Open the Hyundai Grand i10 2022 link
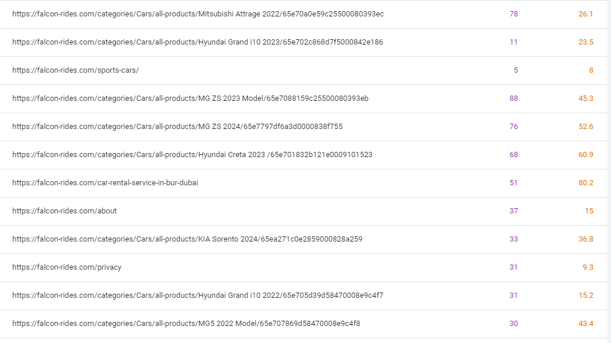This screenshot has width=611, height=343. [198, 296]
